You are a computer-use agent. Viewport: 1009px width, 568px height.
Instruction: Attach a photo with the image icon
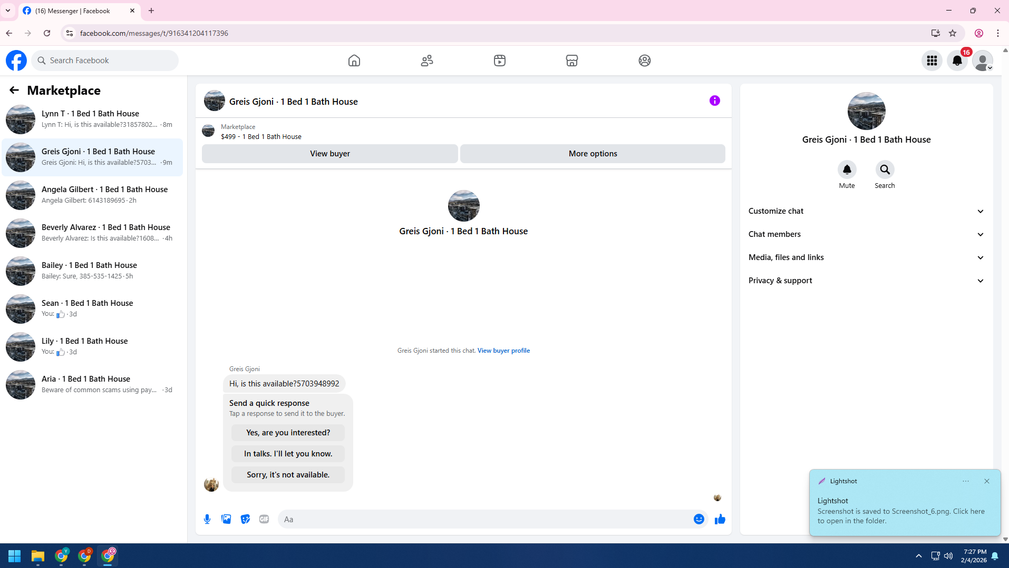click(x=226, y=519)
